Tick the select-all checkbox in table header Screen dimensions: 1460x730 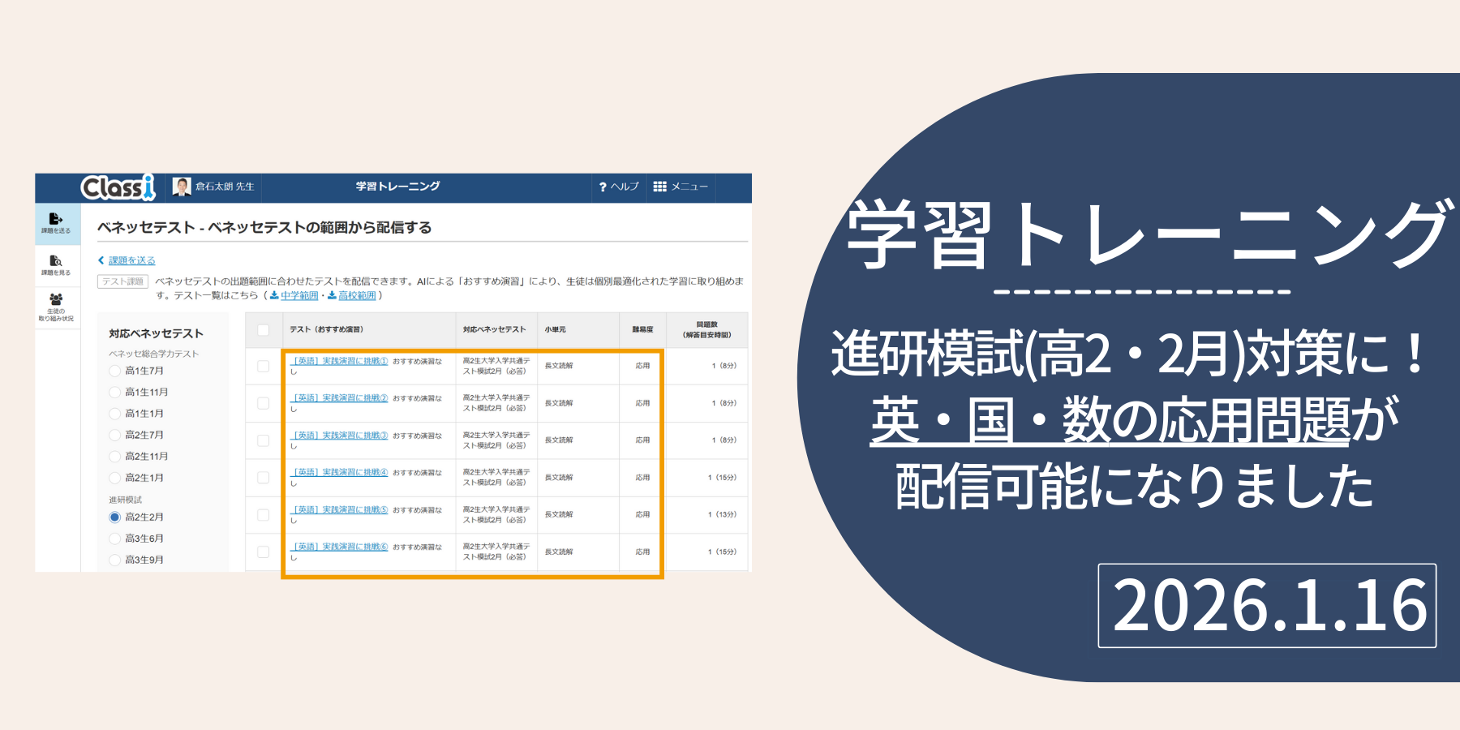263,329
